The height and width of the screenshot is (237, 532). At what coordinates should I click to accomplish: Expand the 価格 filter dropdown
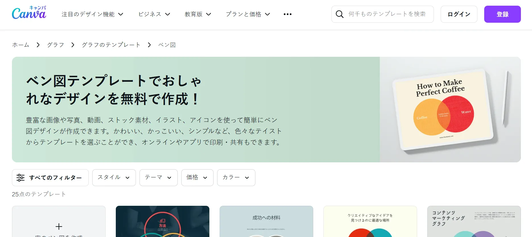coord(197,178)
